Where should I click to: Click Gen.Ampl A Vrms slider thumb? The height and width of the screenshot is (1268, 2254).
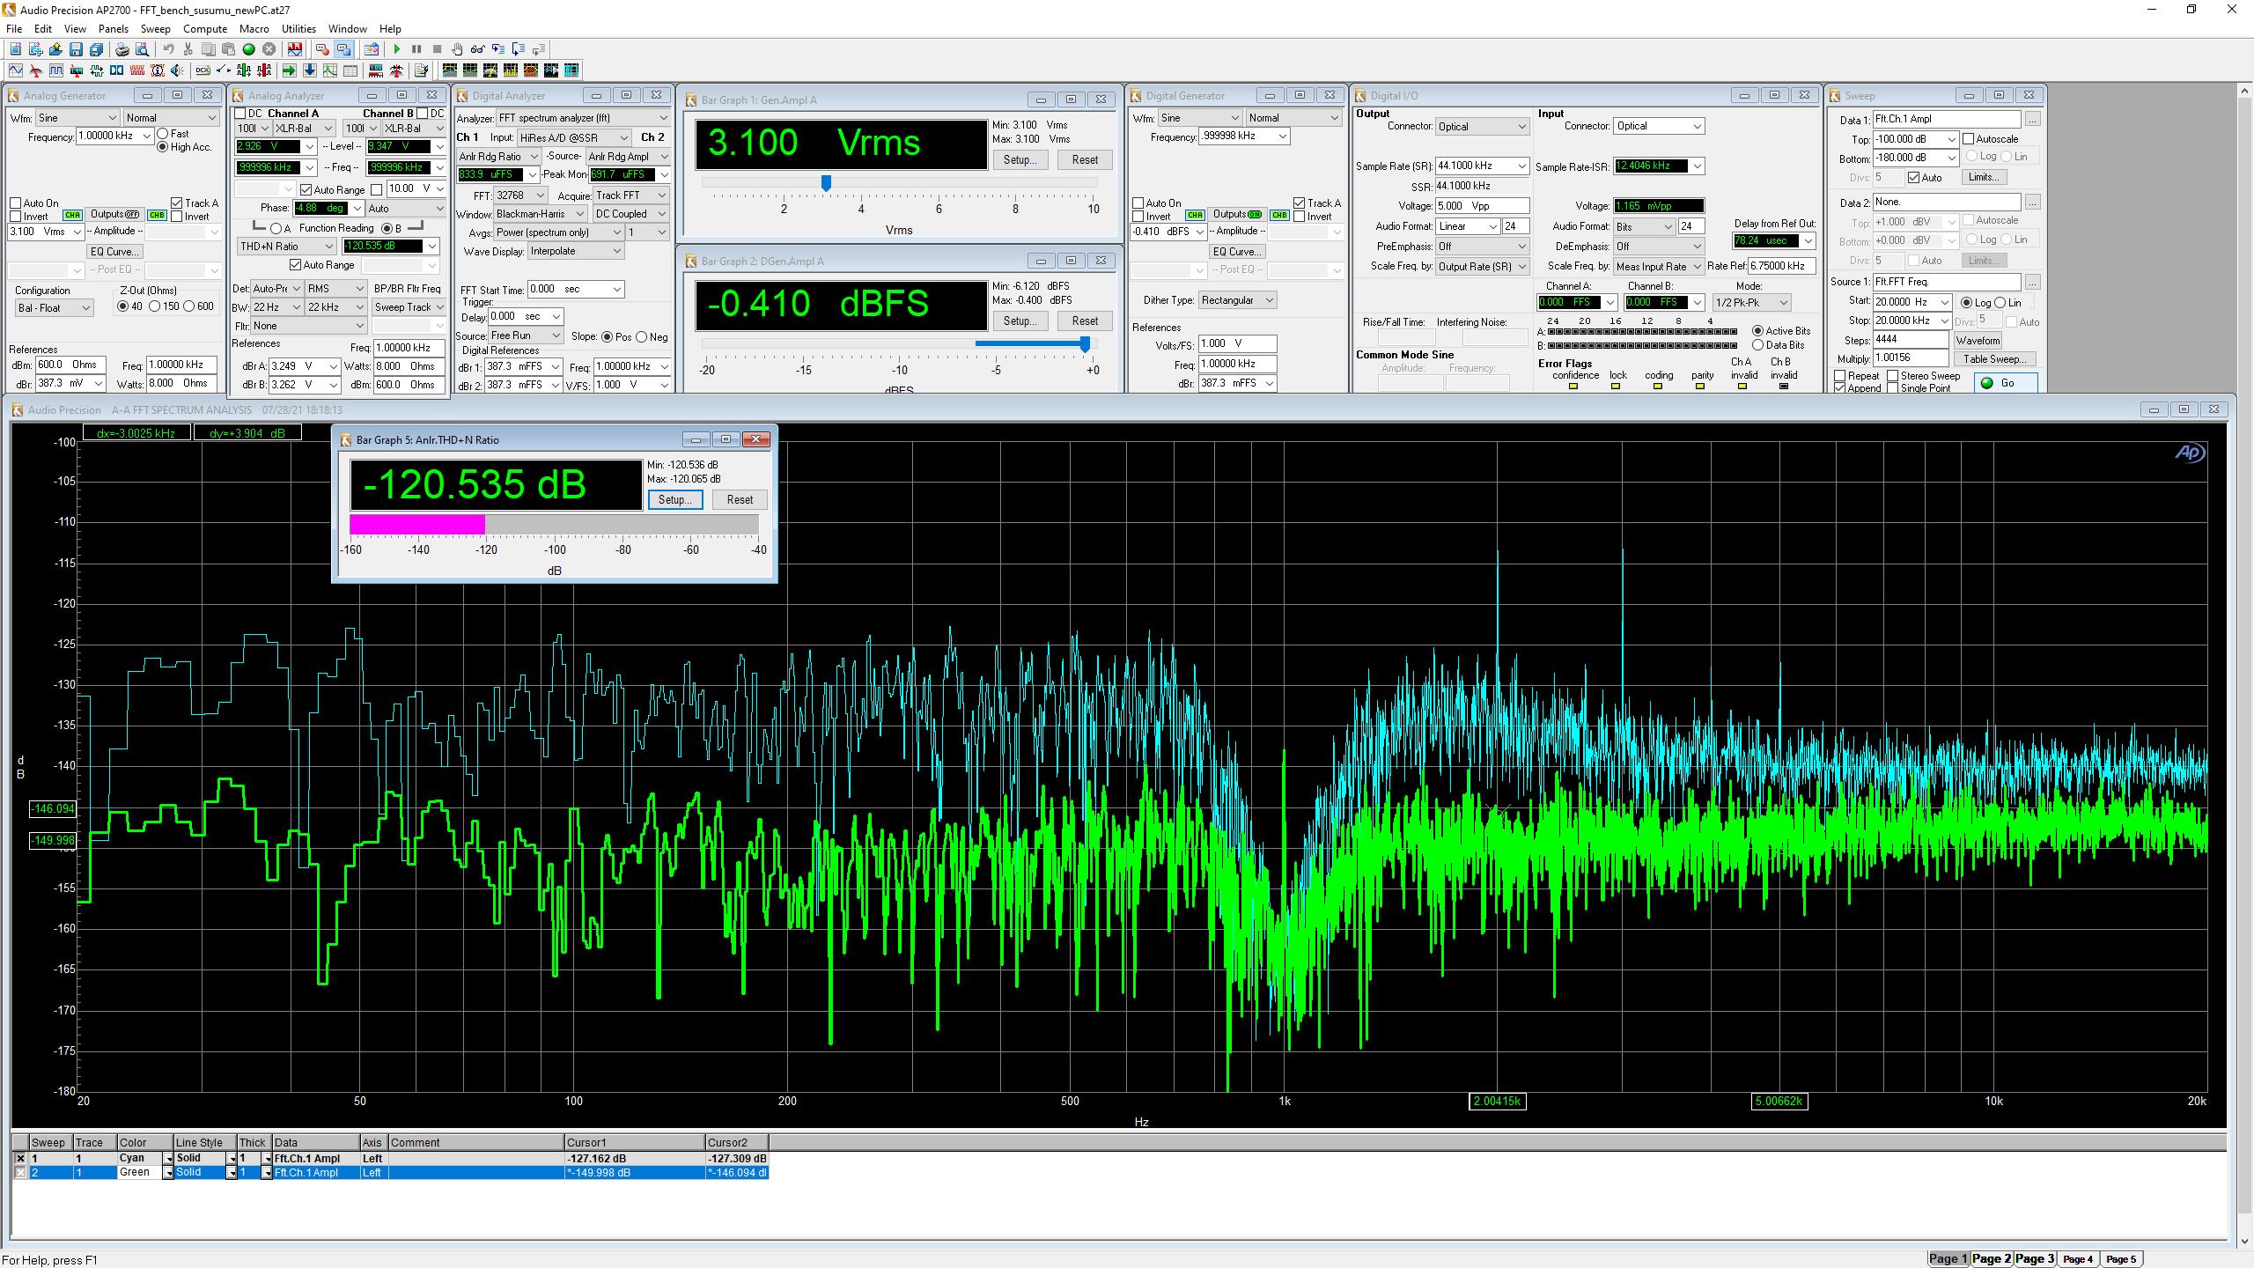826,183
